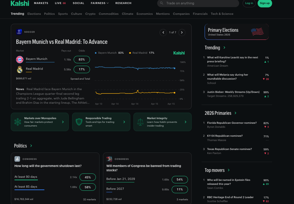The image size is (294, 204).
Task: Expand the 2026 Primaries section chevron
Action: (235, 113)
